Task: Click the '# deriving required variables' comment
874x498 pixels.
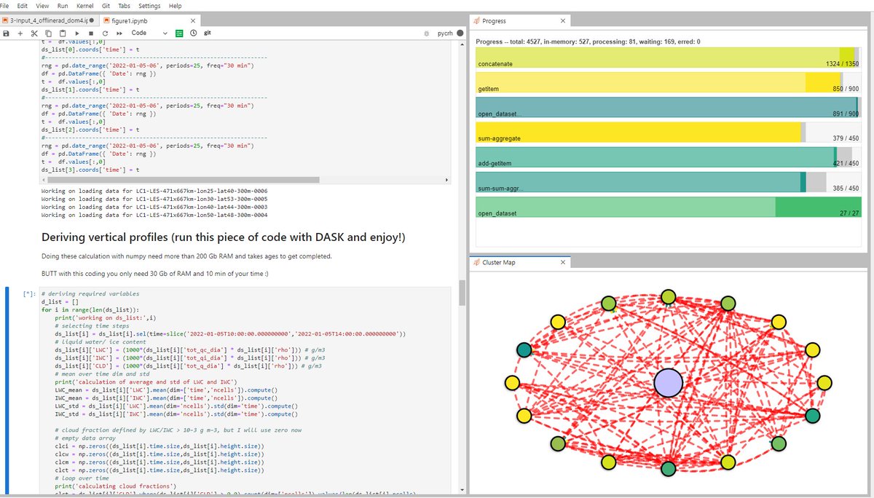Action: point(90,294)
